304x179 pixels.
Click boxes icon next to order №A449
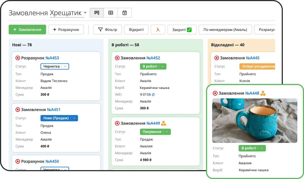coord(164,123)
